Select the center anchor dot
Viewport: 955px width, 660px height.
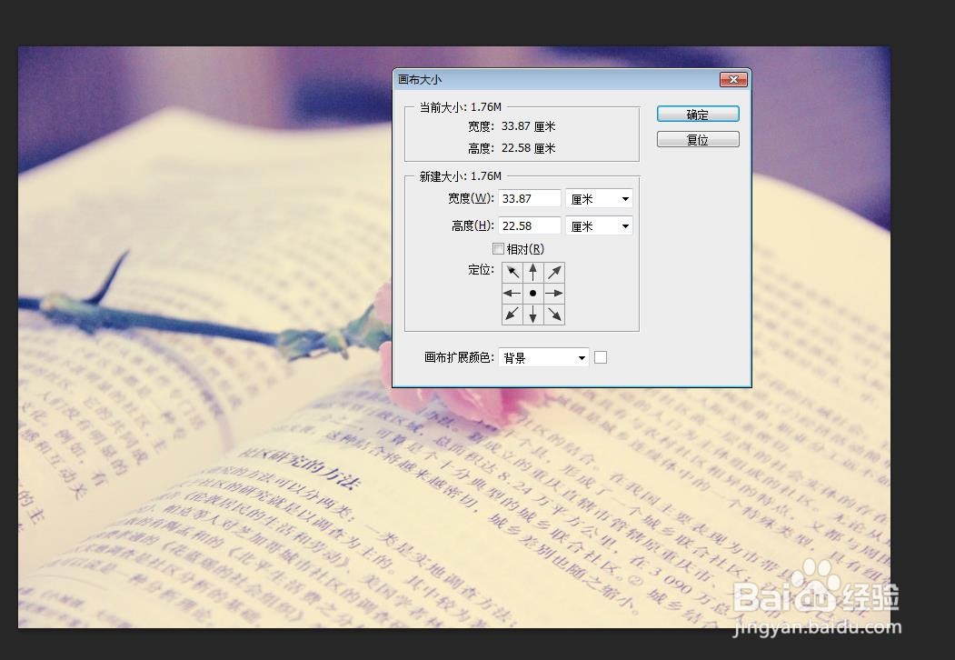532,293
